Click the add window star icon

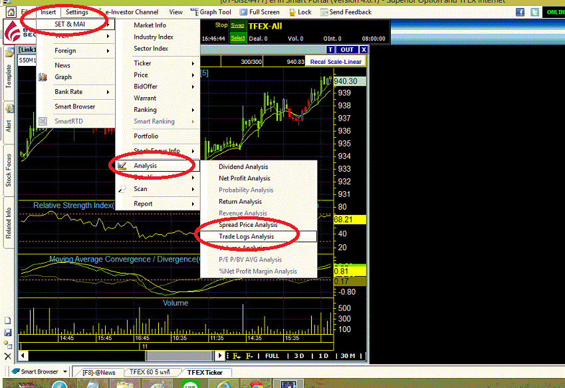7,344
